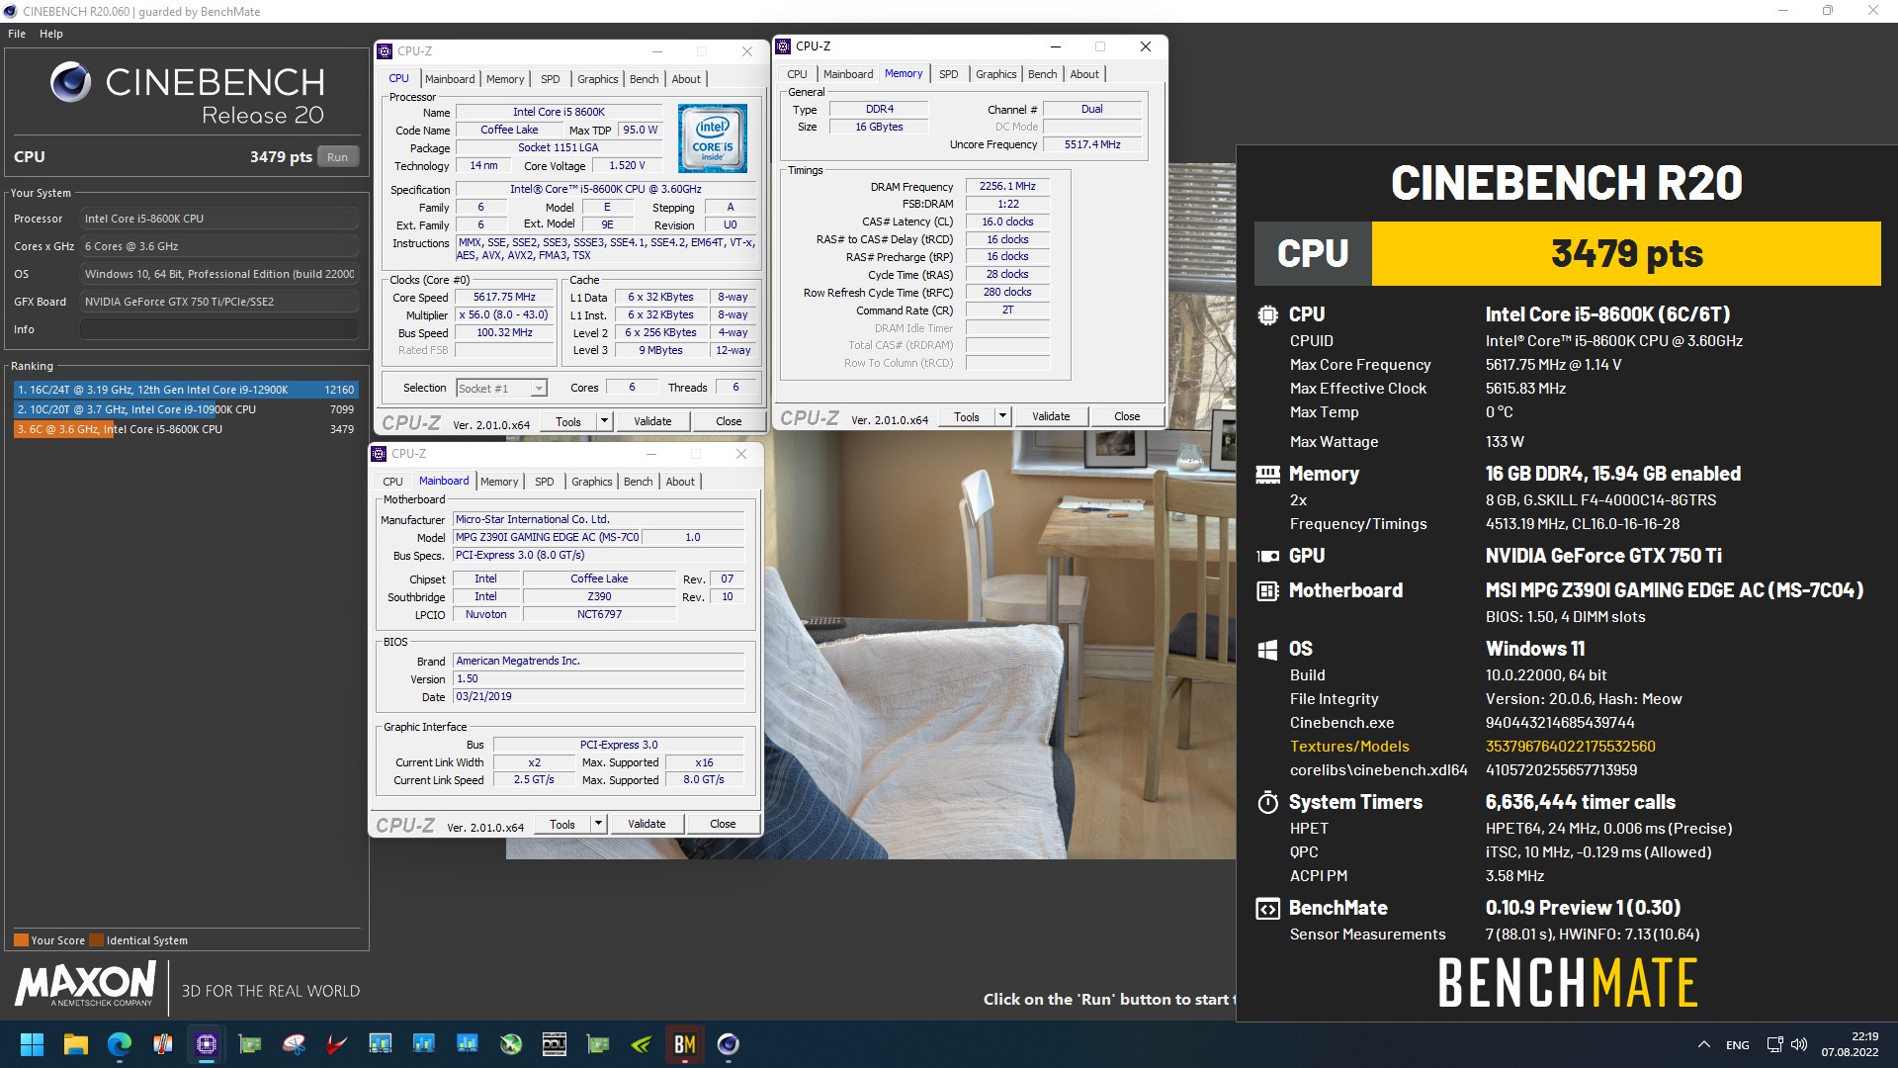The width and height of the screenshot is (1898, 1068).
Task: Click the yellow 3479 pts score bar
Action: click(x=1626, y=254)
